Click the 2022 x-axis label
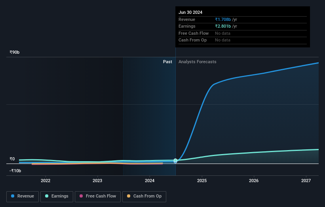 click(46, 181)
